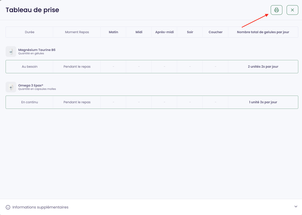Open the Informations supplémentaires section label
The image size is (302, 215).
40,207
